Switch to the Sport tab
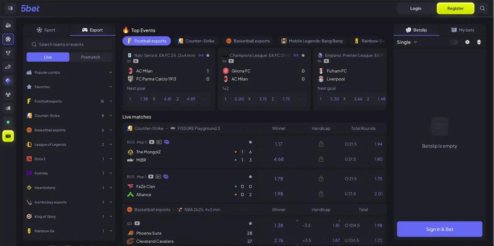 point(46,30)
